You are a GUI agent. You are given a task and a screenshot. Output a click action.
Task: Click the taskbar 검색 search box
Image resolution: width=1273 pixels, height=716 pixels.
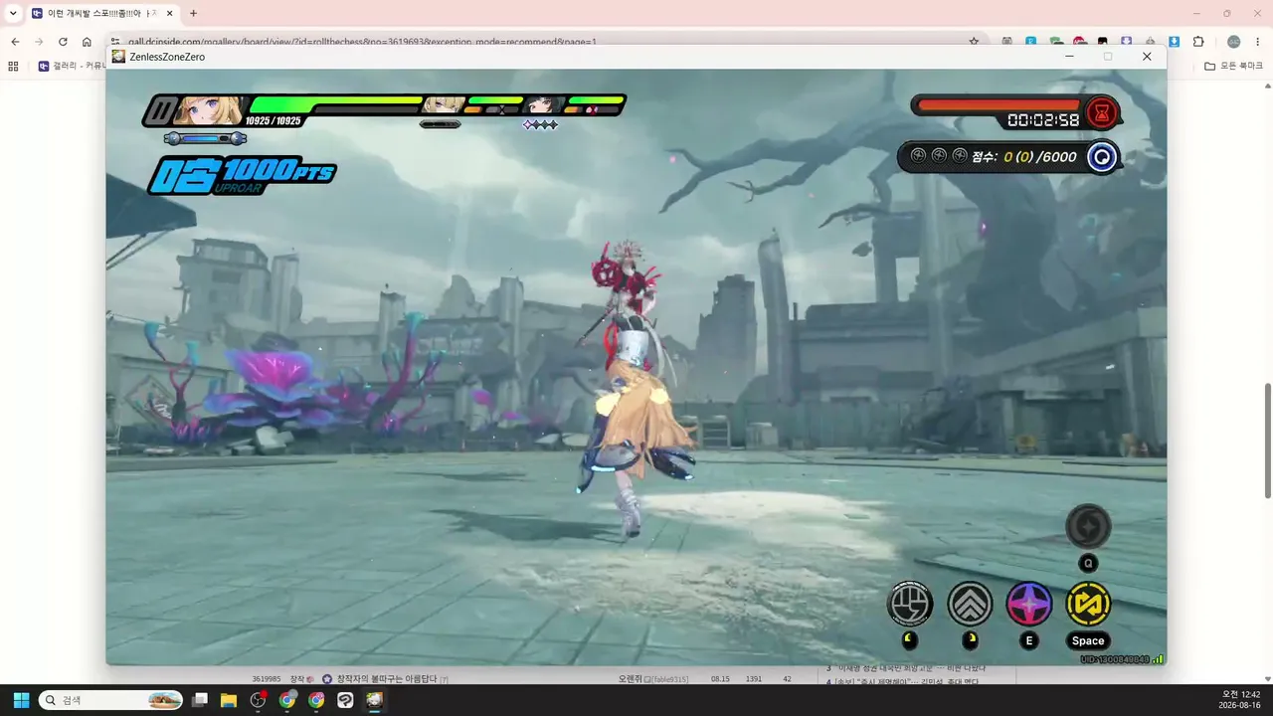click(x=110, y=700)
